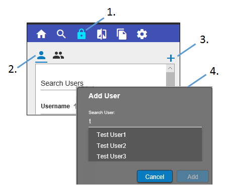
Task: Click the magnifier search icon
Action: (61, 34)
